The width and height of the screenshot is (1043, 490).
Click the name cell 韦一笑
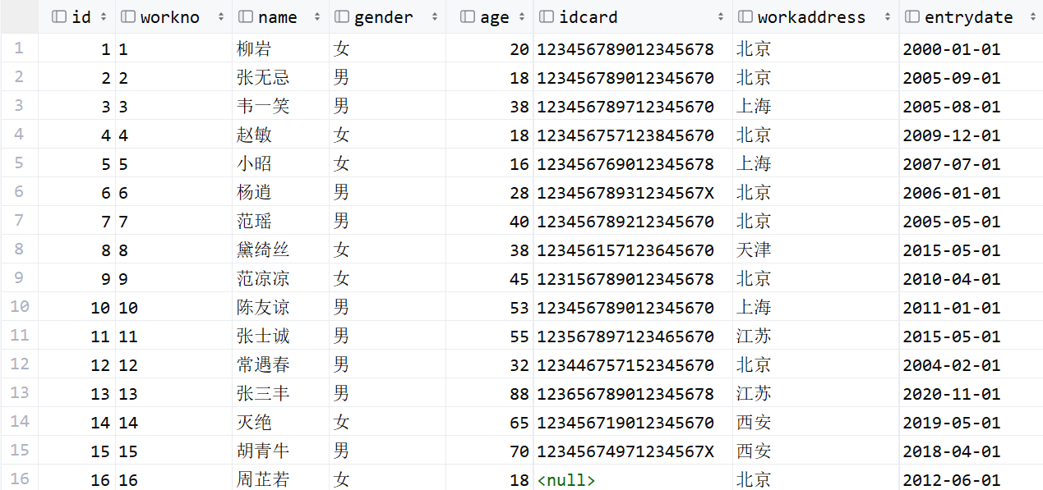tap(263, 107)
